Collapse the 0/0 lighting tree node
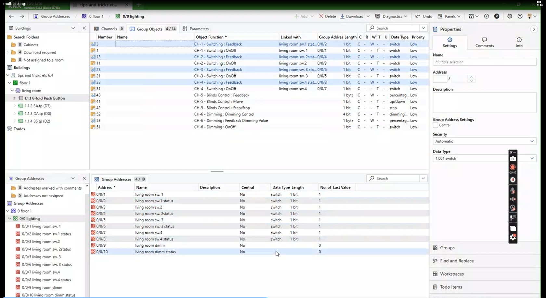This screenshot has height=298, width=546. click(x=9, y=218)
